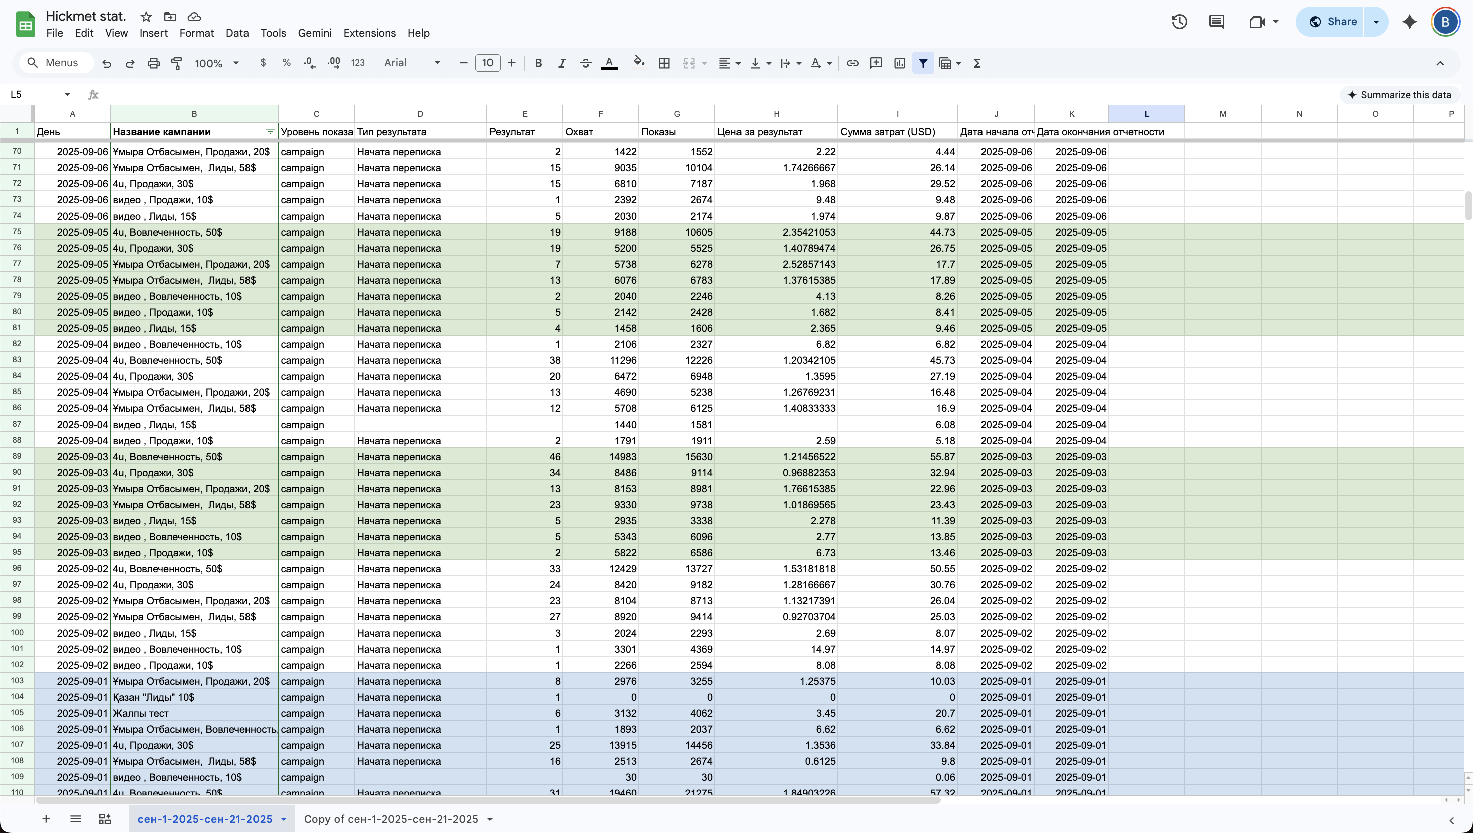Image resolution: width=1473 pixels, height=833 pixels.
Task: Open the Copy of sheet tab menu arrow
Action: [x=490, y=819]
